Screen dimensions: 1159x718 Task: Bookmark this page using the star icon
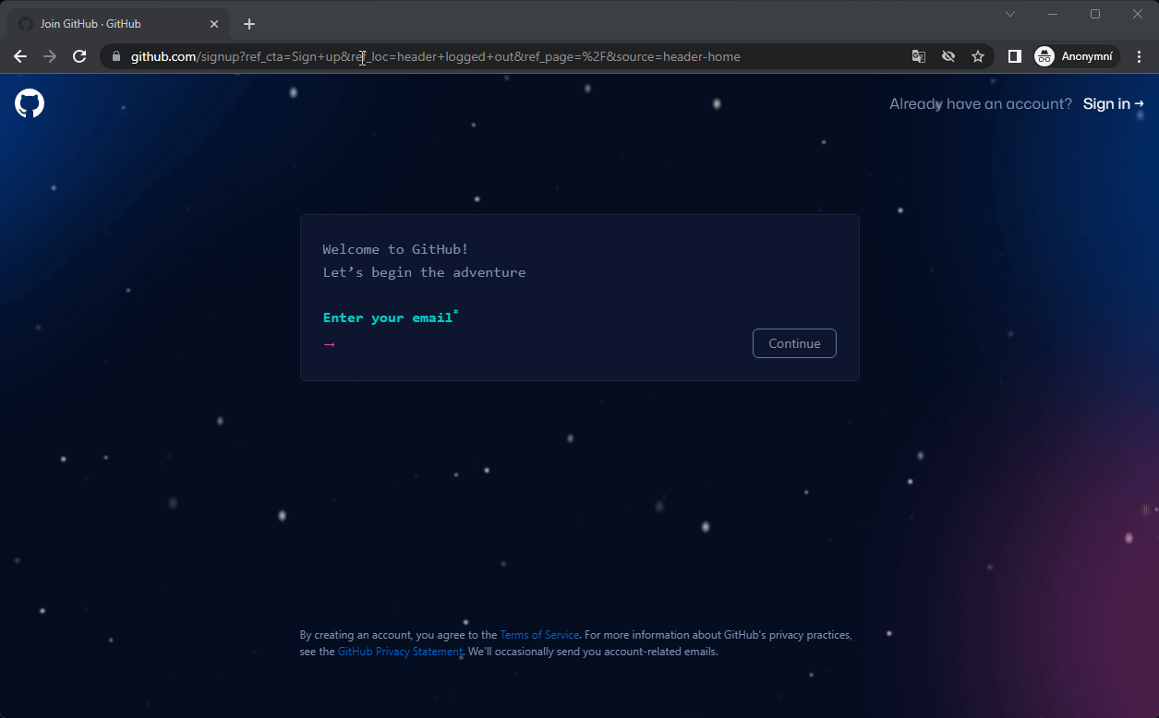click(x=978, y=56)
